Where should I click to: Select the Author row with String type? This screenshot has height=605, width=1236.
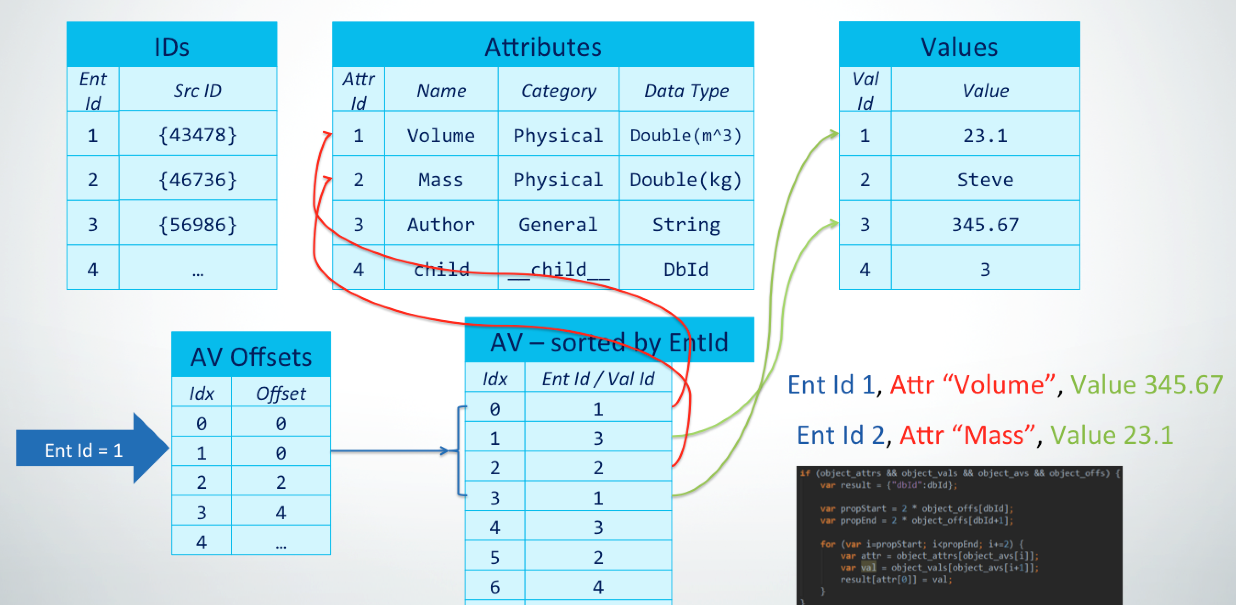pos(440,224)
